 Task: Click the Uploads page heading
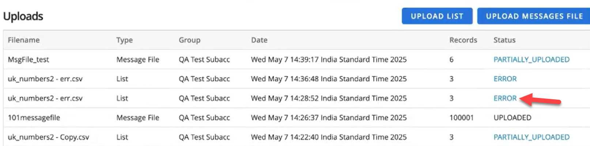pos(23,16)
